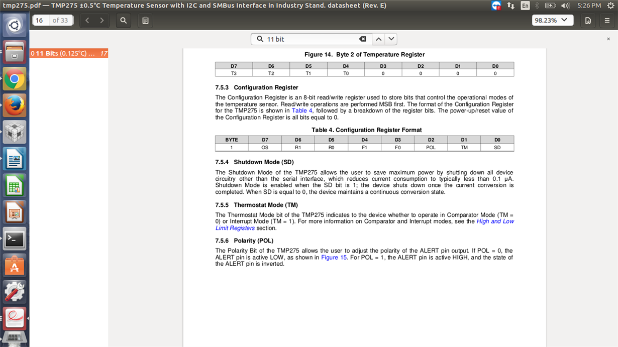Launch Google Chrome from launcher
Image resolution: width=618 pixels, height=347 pixels.
tap(15, 79)
